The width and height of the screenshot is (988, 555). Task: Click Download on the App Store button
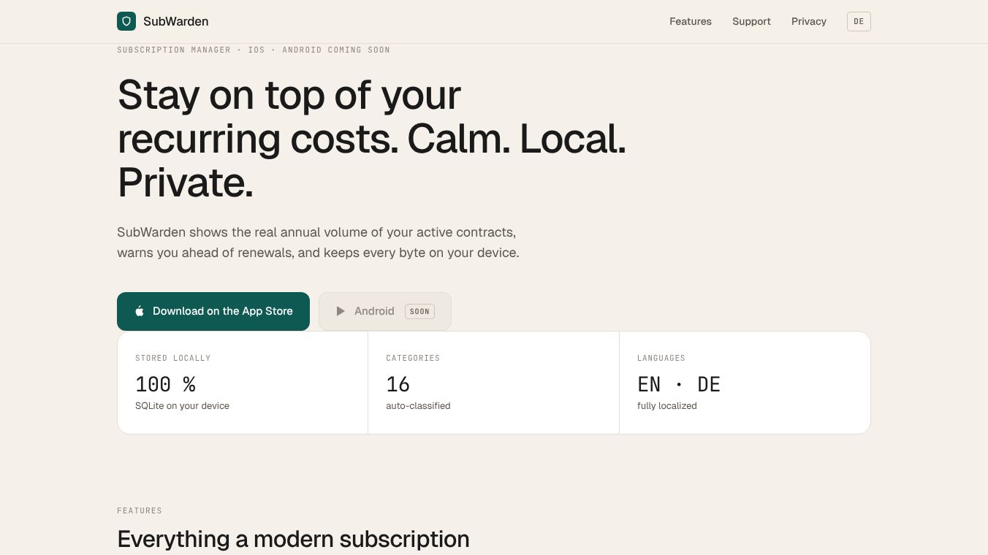(x=213, y=312)
